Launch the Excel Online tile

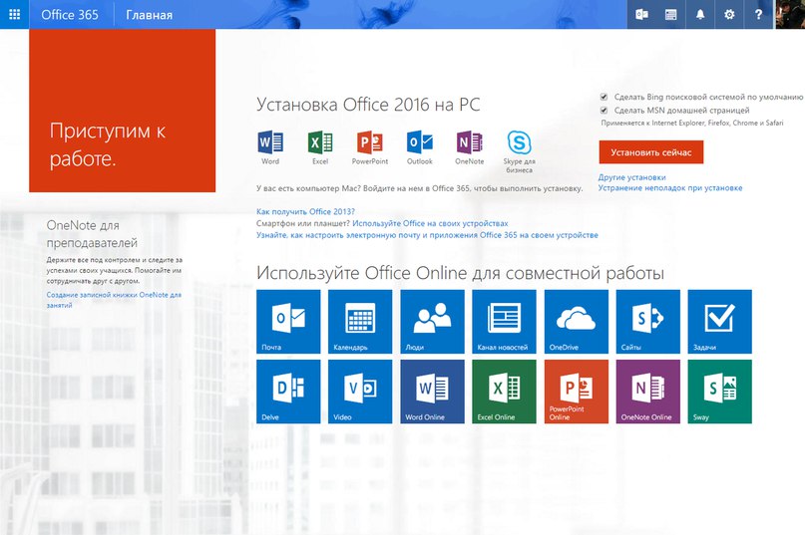point(504,392)
